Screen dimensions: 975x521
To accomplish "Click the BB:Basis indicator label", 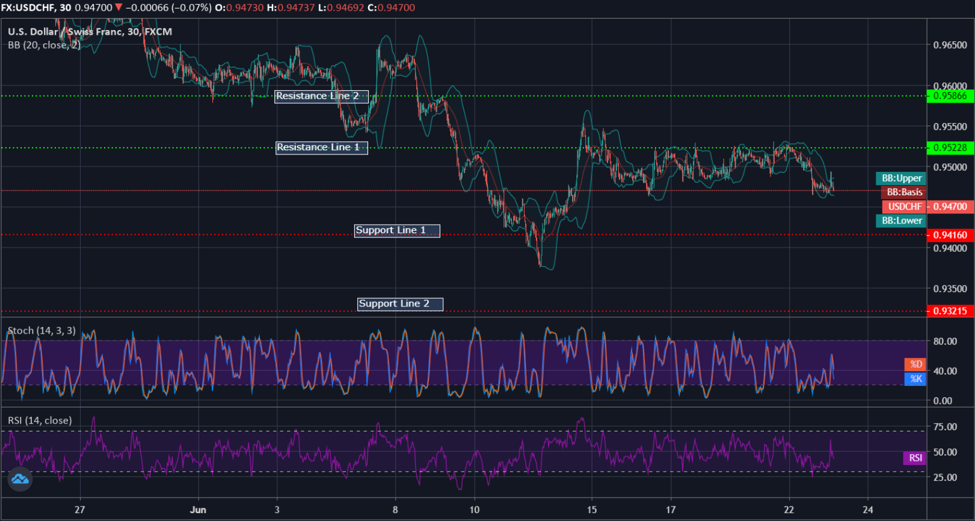I will pyautogui.click(x=903, y=192).
